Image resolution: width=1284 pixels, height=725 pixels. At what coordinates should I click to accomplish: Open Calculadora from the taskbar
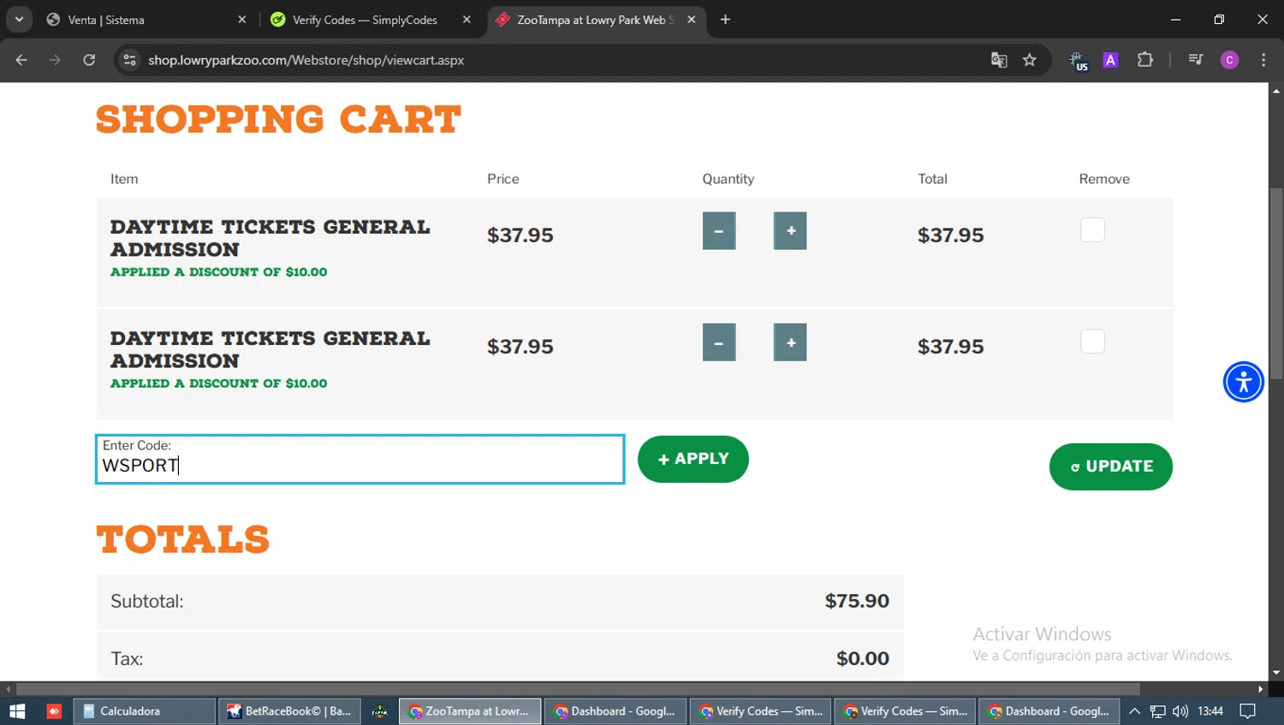145,711
